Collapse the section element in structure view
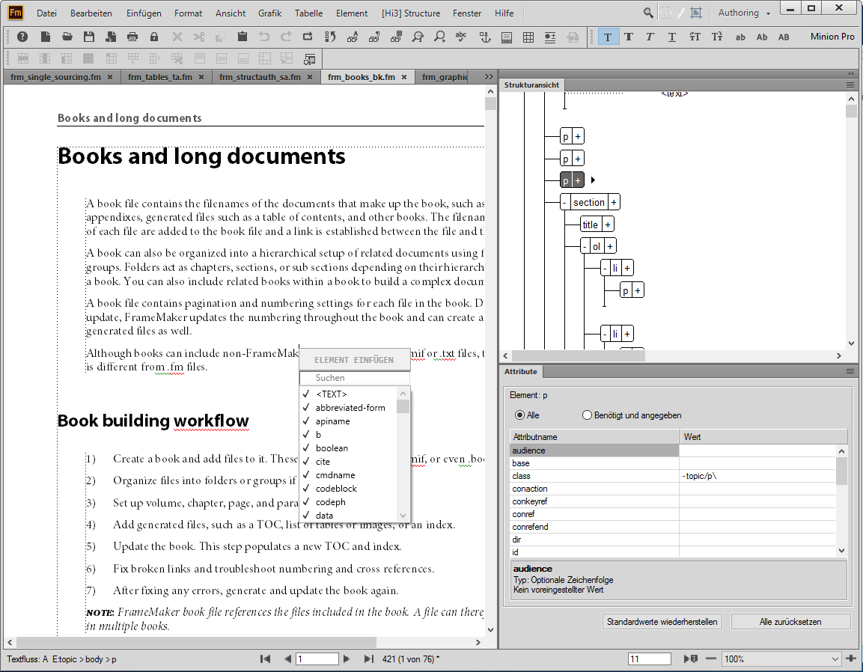Image resolution: width=863 pixels, height=672 pixels. [564, 202]
